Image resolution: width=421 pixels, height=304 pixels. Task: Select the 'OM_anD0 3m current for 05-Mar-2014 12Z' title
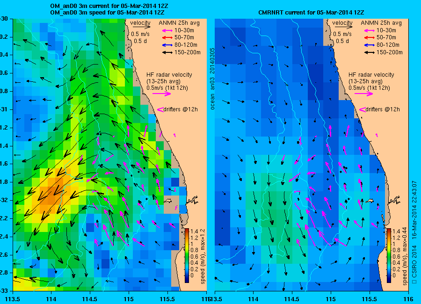(x=109, y=6)
